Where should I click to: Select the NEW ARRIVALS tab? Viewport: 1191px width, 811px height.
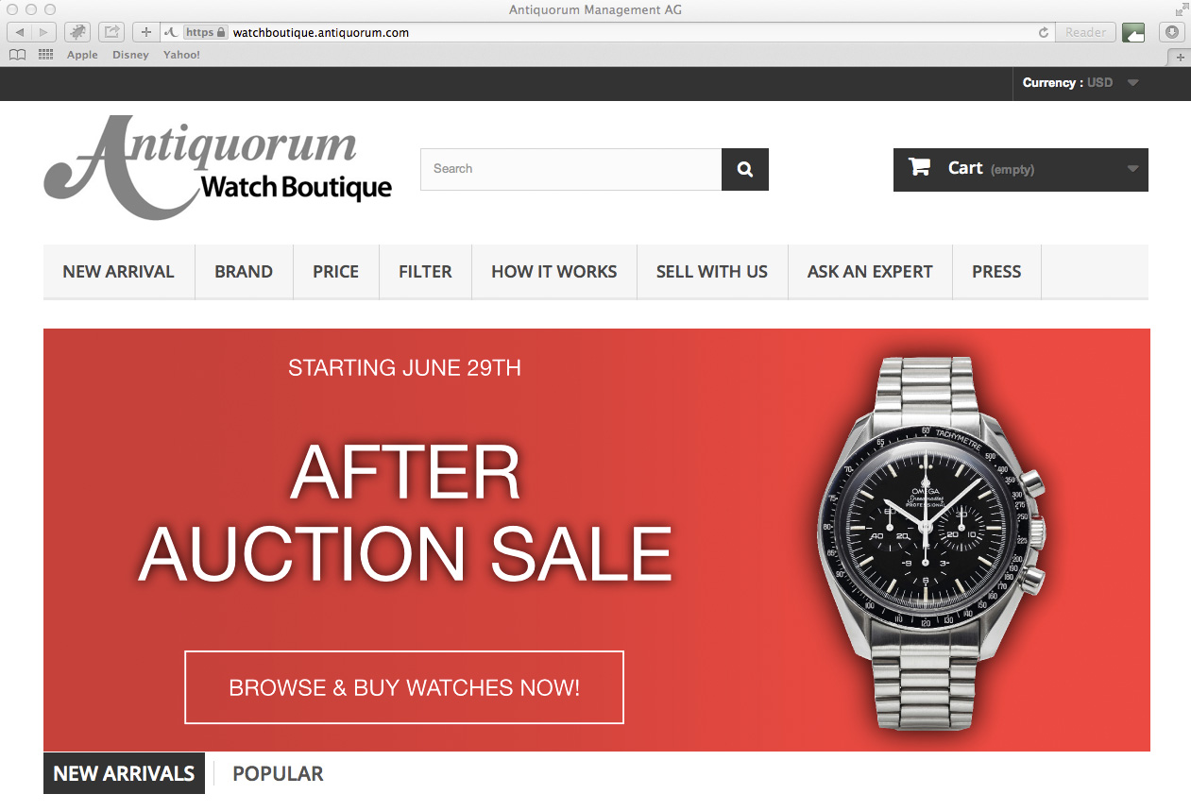(x=124, y=774)
